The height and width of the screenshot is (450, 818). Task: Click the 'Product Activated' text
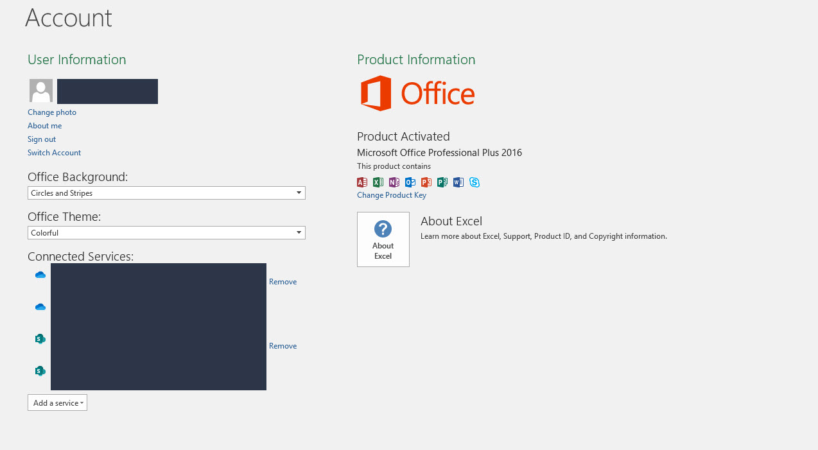pyautogui.click(x=403, y=136)
